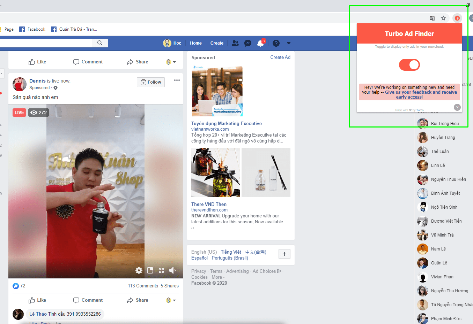This screenshot has height=324, width=473.
Task: Enter fullscreen mode on the video
Action: point(161,270)
